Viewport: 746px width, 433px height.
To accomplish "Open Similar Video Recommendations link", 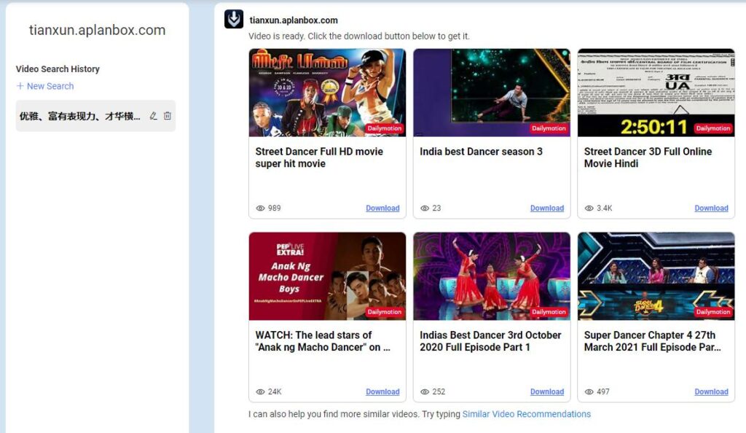I will pyautogui.click(x=527, y=414).
